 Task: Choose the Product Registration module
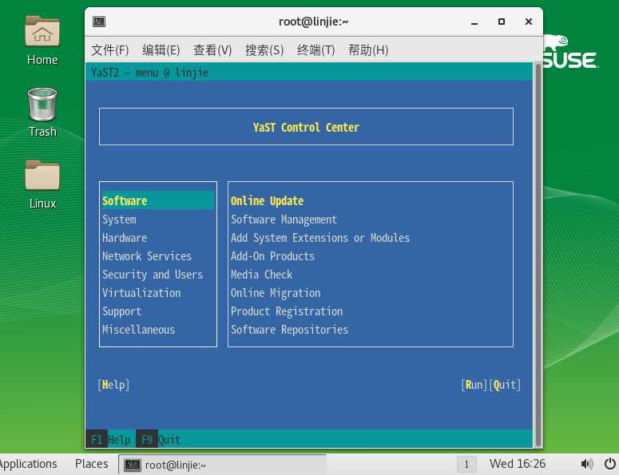(x=287, y=311)
